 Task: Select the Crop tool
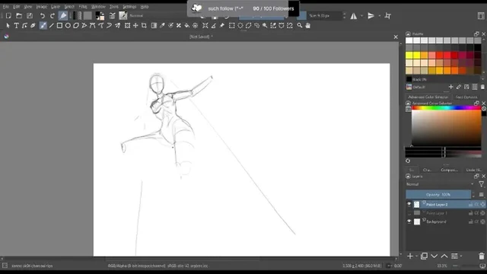(144, 25)
